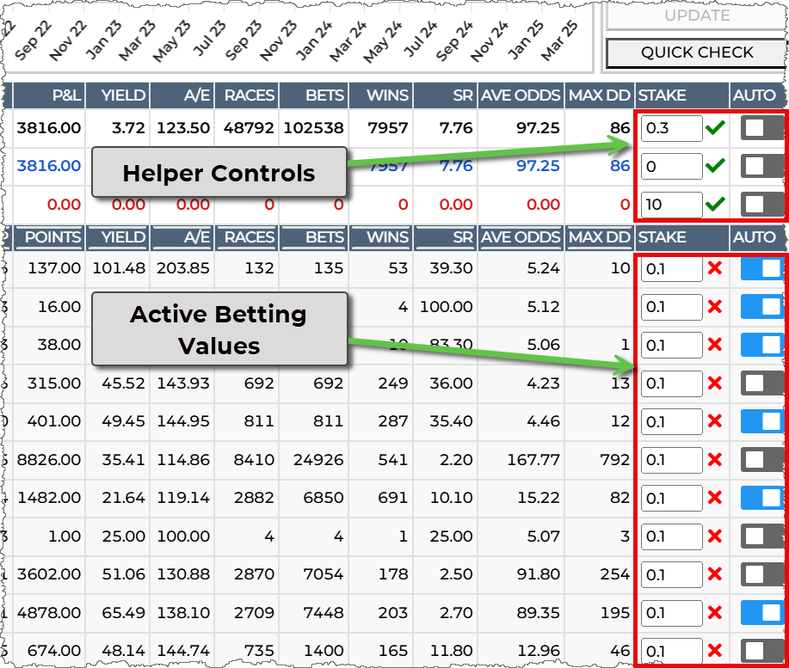Click red X in the 16.00 points row
Viewport: 789px width, 668px height.
[x=715, y=307]
